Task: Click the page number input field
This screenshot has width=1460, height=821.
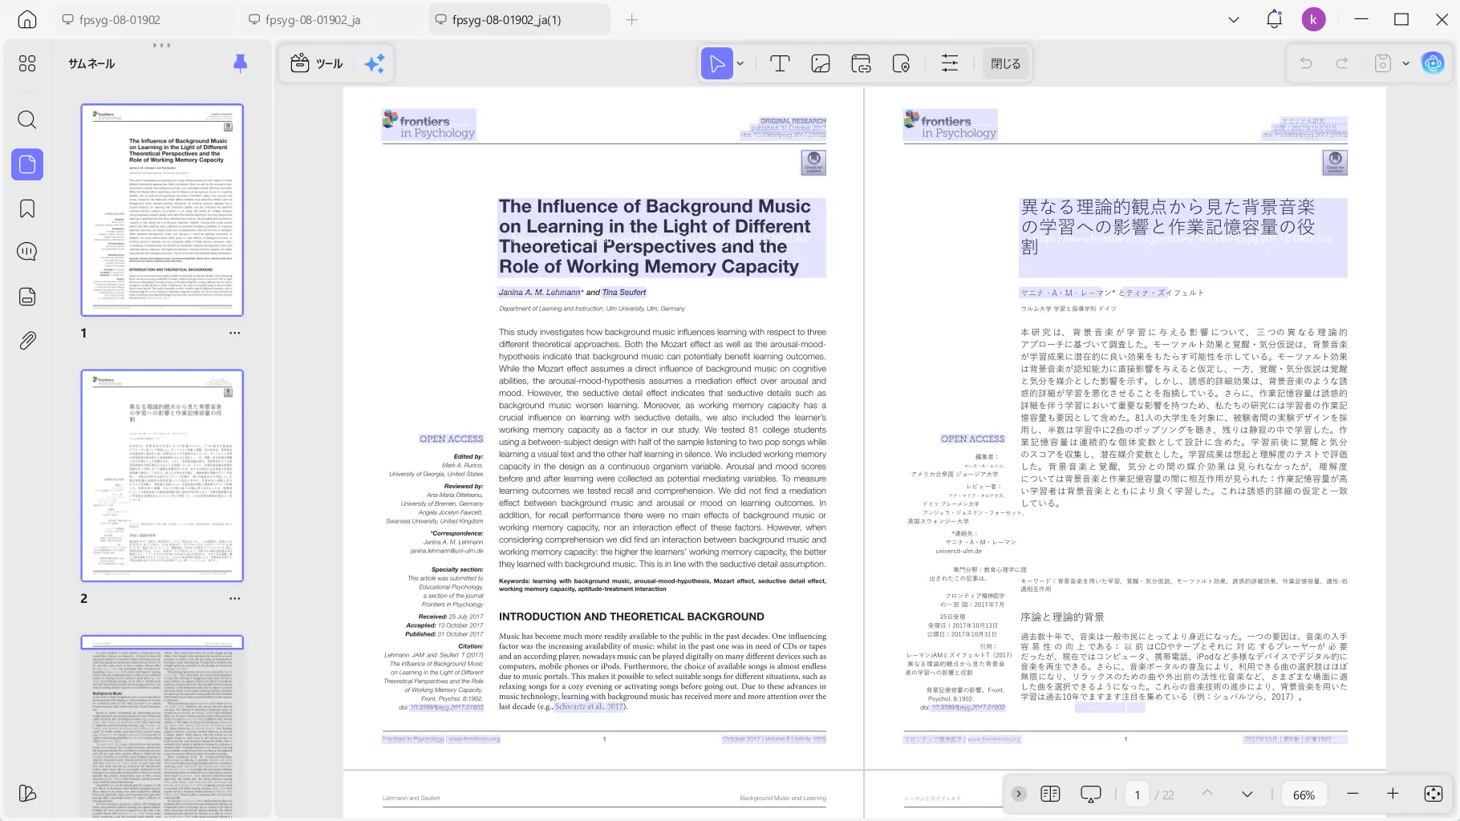Action: (x=1137, y=795)
